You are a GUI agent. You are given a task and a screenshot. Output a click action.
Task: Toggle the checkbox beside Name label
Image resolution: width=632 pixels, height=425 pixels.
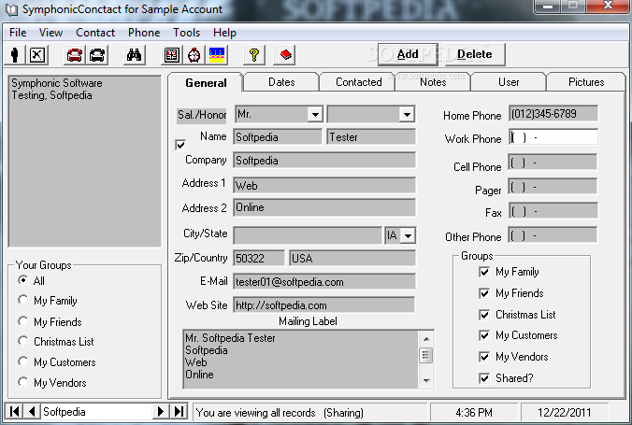[181, 145]
